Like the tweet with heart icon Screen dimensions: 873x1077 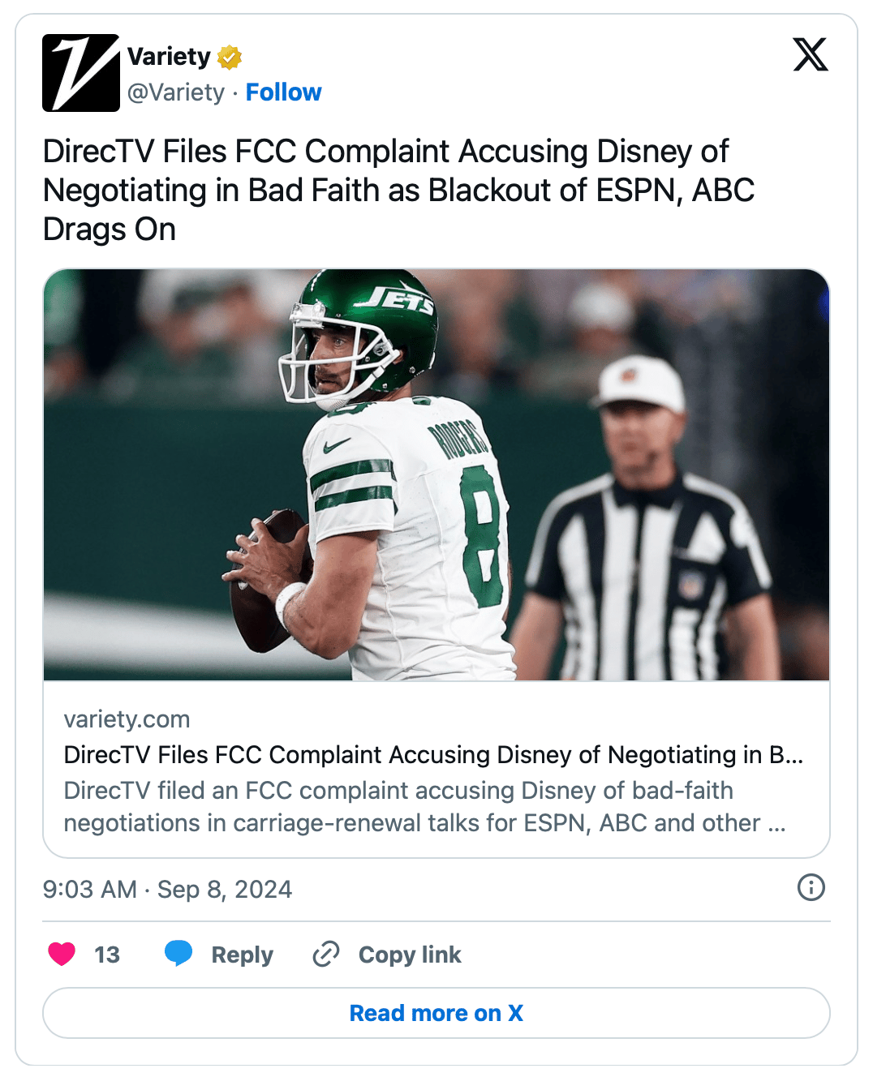62,954
